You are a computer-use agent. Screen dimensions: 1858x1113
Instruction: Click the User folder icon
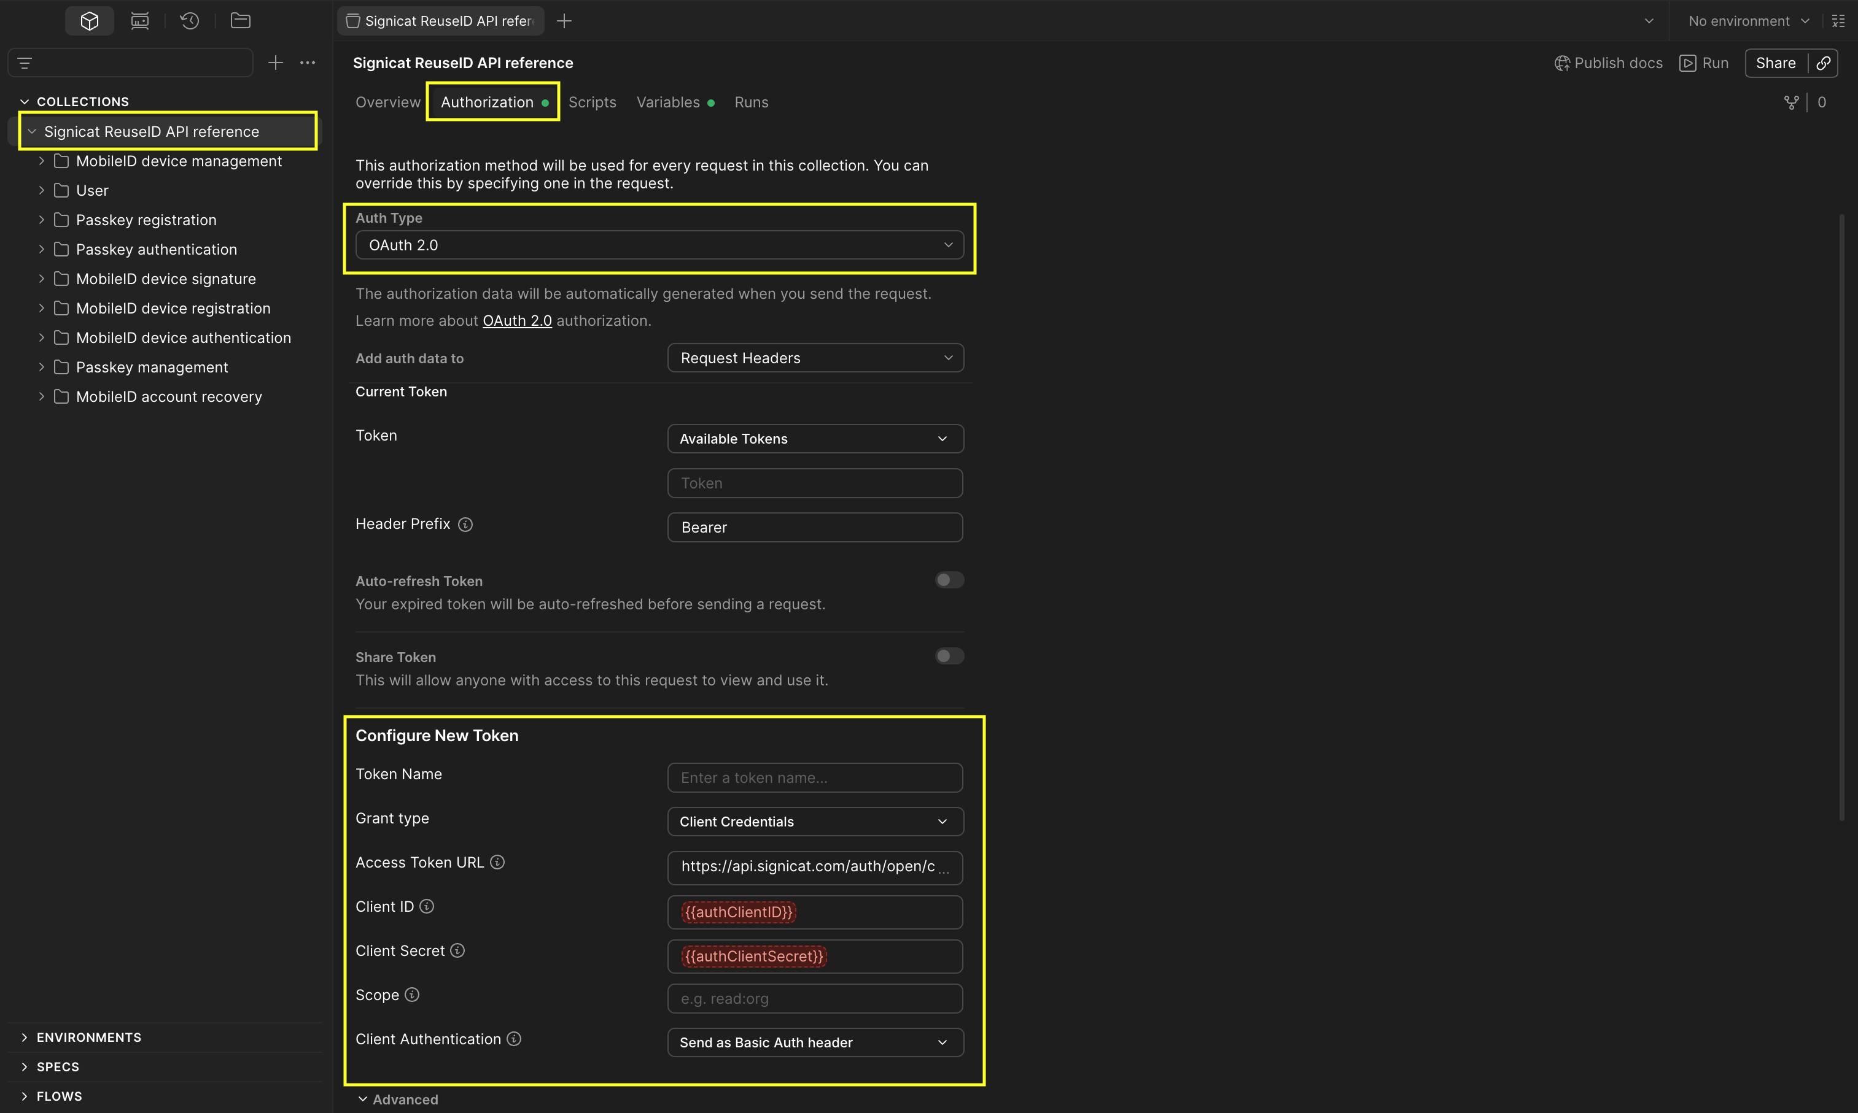(61, 190)
